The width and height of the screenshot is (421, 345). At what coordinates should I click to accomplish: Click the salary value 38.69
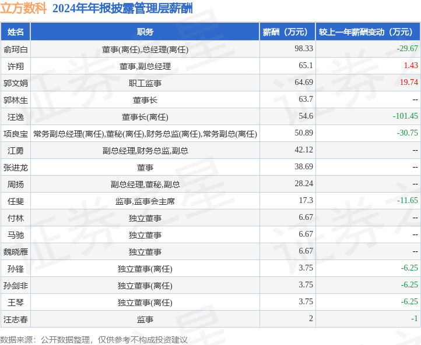point(304,166)
